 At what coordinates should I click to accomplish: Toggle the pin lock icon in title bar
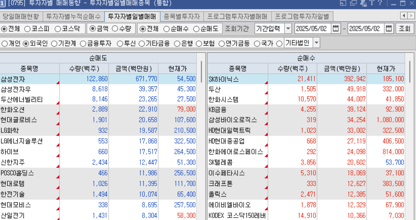[x=363, y=3]
